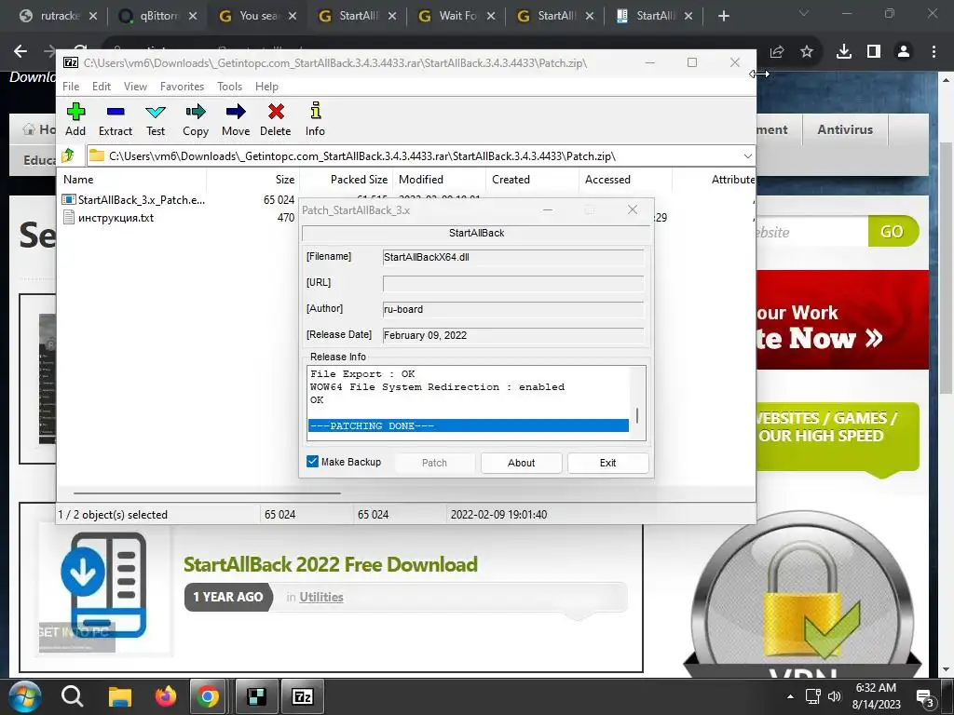Viewport: 954px width, 715px height.
Task: Open taskbar search magnifier
Action: [72, 696]
